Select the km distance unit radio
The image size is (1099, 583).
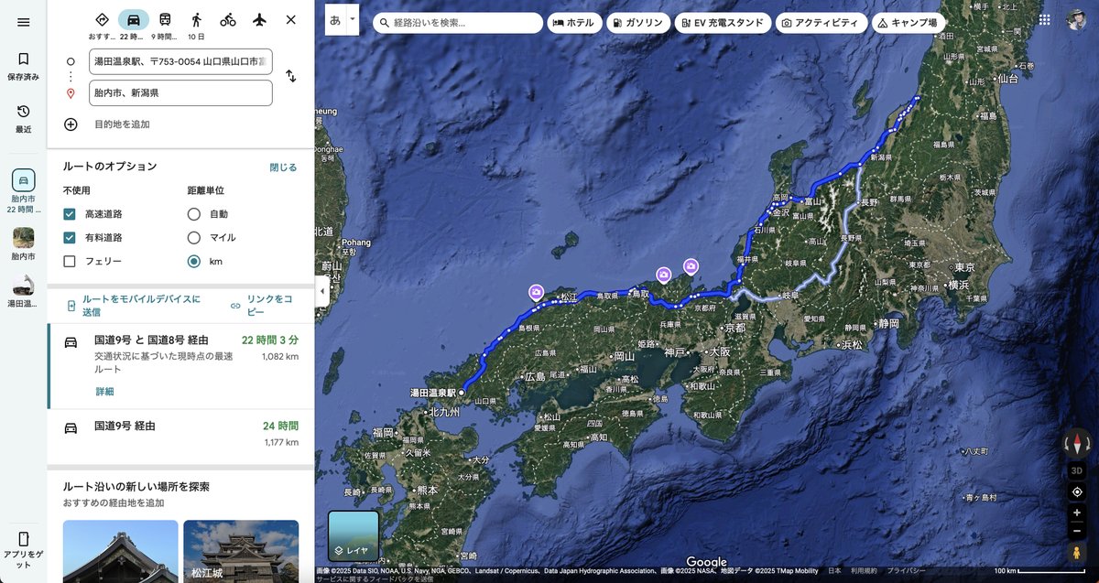click(x=193, y=261)
